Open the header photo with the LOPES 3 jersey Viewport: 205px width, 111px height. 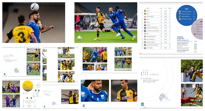click(34, 23)
